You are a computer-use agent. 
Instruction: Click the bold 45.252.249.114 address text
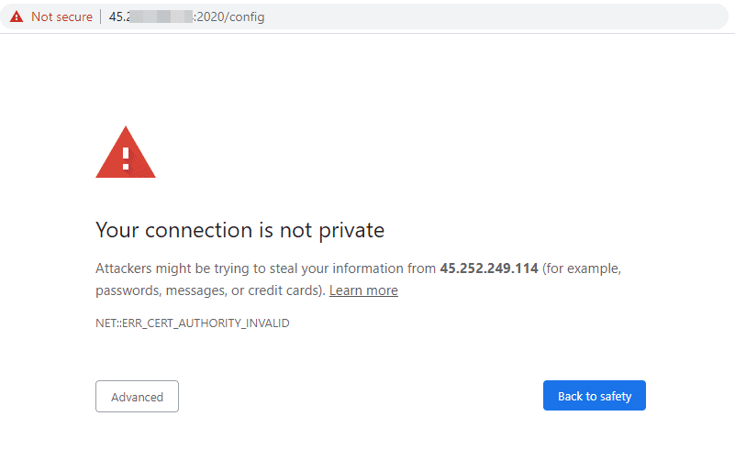pyautogui.click(x=489, y=268)
